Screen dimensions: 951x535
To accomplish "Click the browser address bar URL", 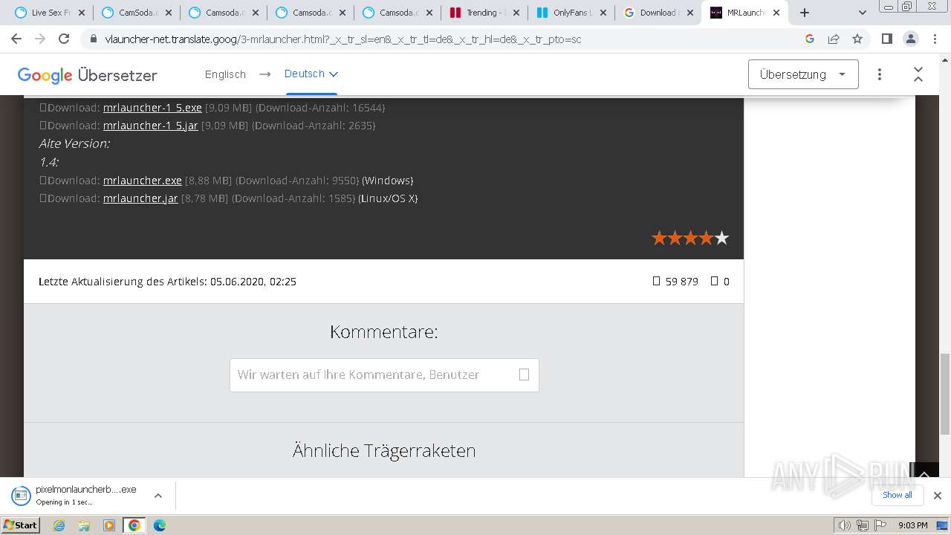I will point(343,39).
